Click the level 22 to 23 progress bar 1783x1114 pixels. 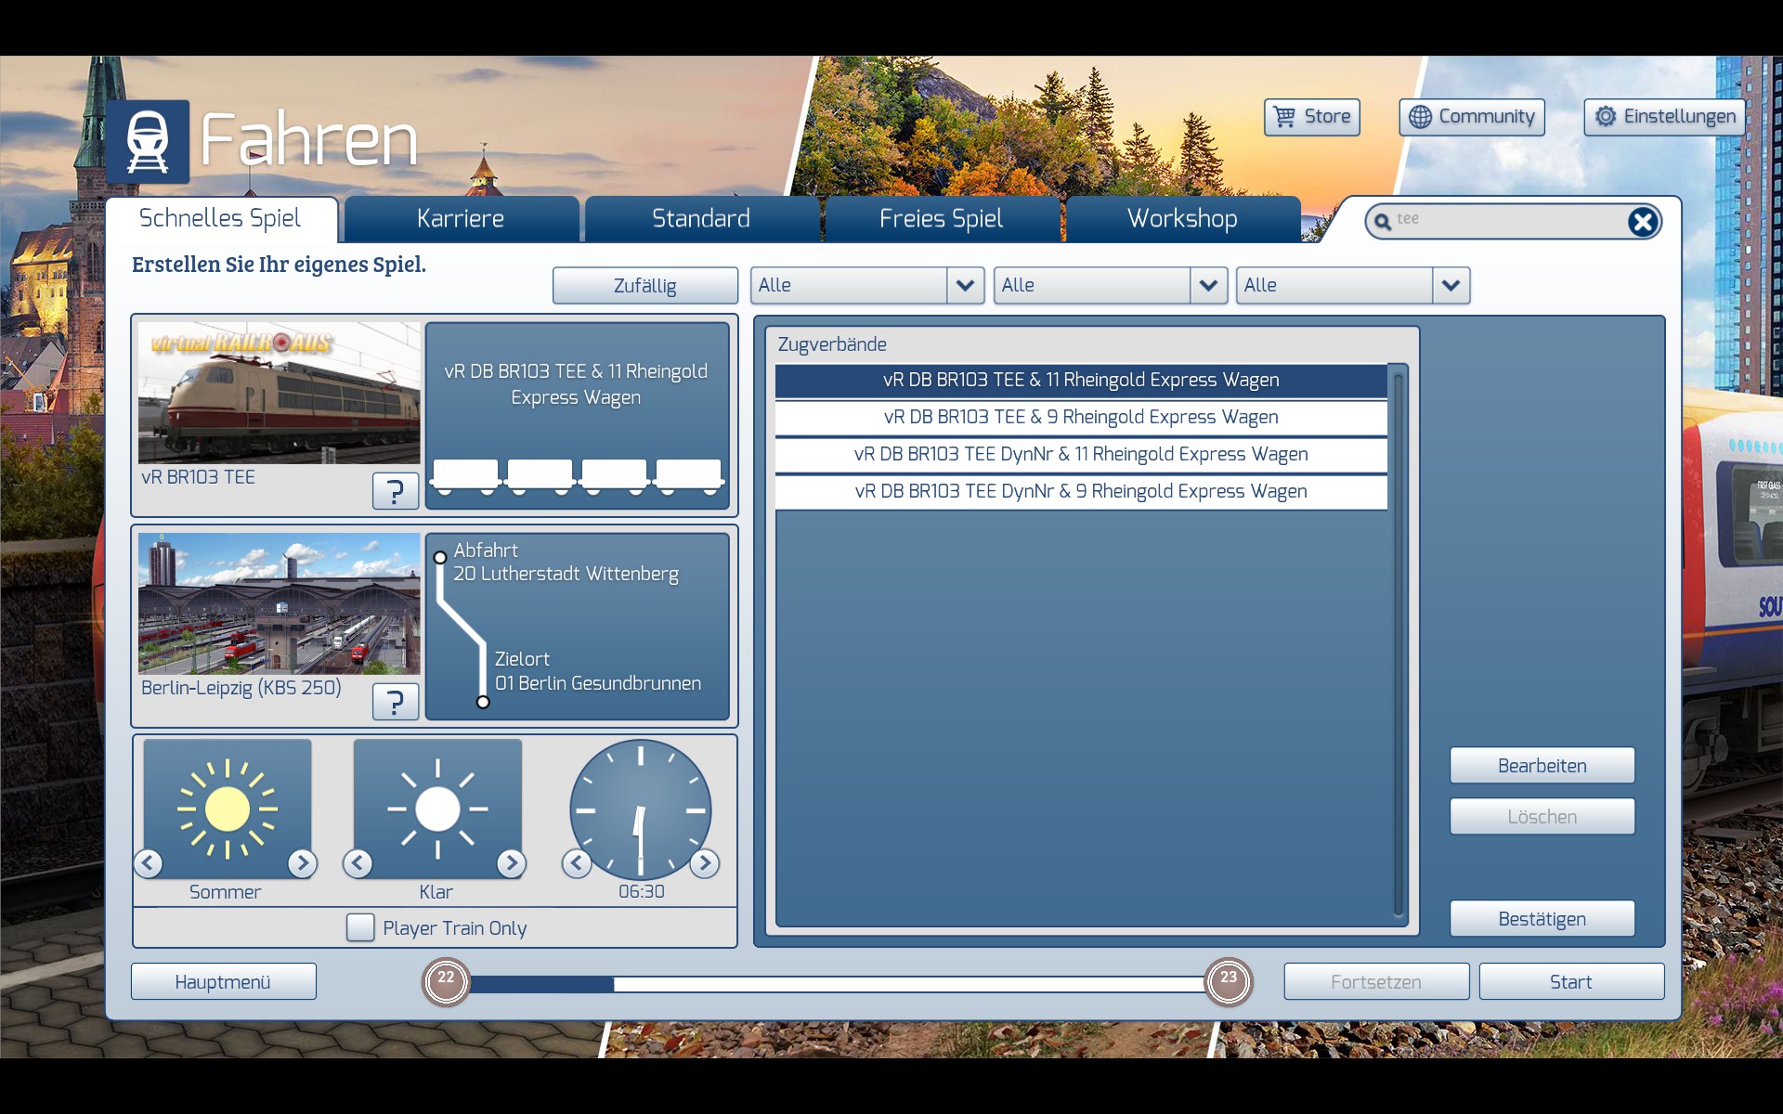tap(836, 983)
